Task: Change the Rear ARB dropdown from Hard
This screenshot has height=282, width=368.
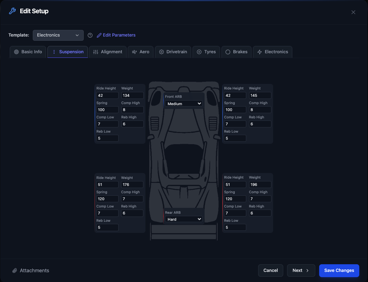Action: tap(183, 219)
